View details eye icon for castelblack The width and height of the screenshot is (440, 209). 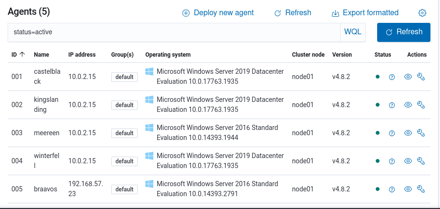(408, 77)
